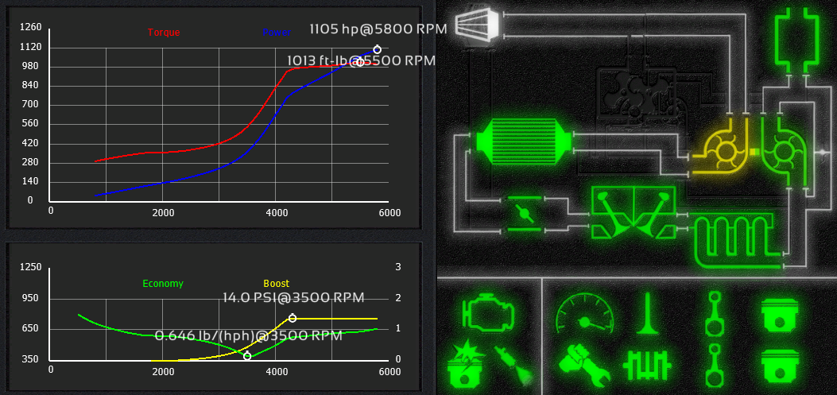Screen dimensions: 837x395
Task: Click the red Torque legend label
Action: 164,33
